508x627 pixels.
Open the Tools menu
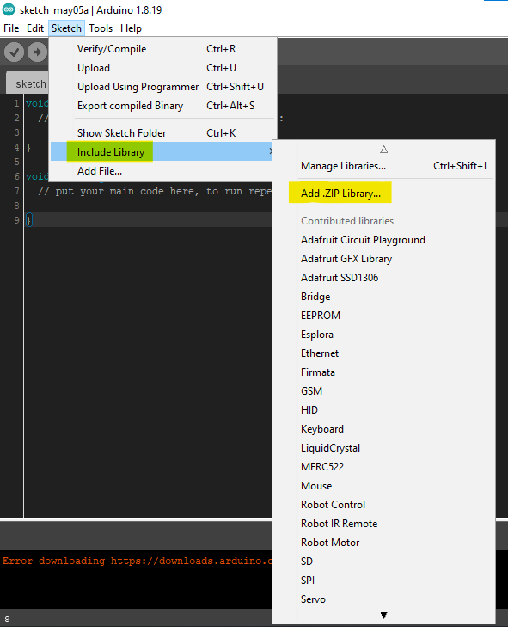click(101, 28)
